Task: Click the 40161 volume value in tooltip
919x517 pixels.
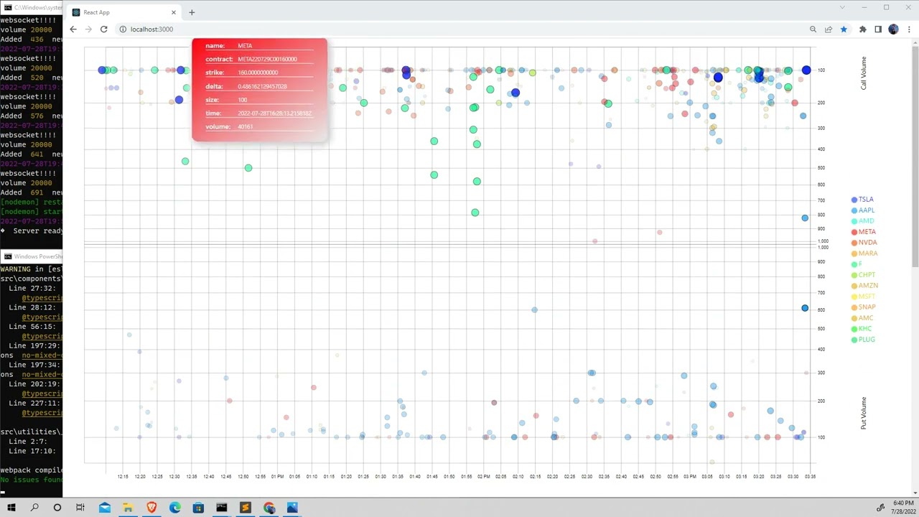Action: [245, 127]
